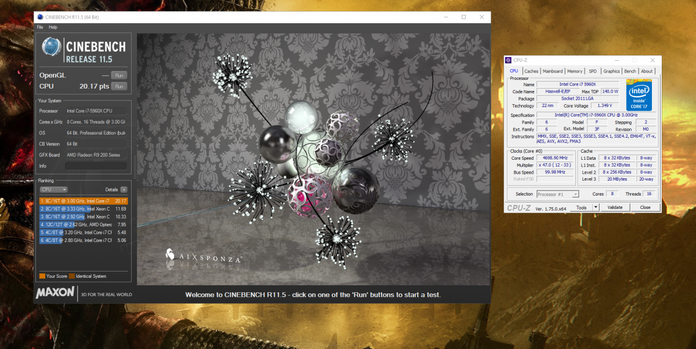Image resolution: width=696 pixels, height=349 pixels.
Task: Click the Close button in CPU-Z
Action: pos(645,207)
